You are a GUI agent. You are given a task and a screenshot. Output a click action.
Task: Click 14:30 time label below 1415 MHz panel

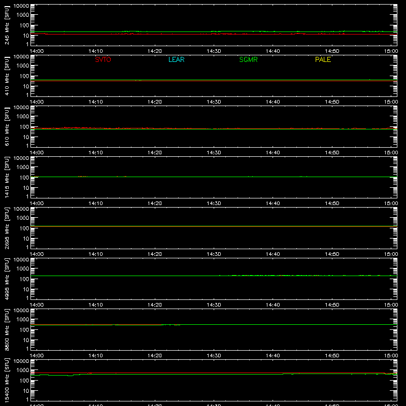214,204
